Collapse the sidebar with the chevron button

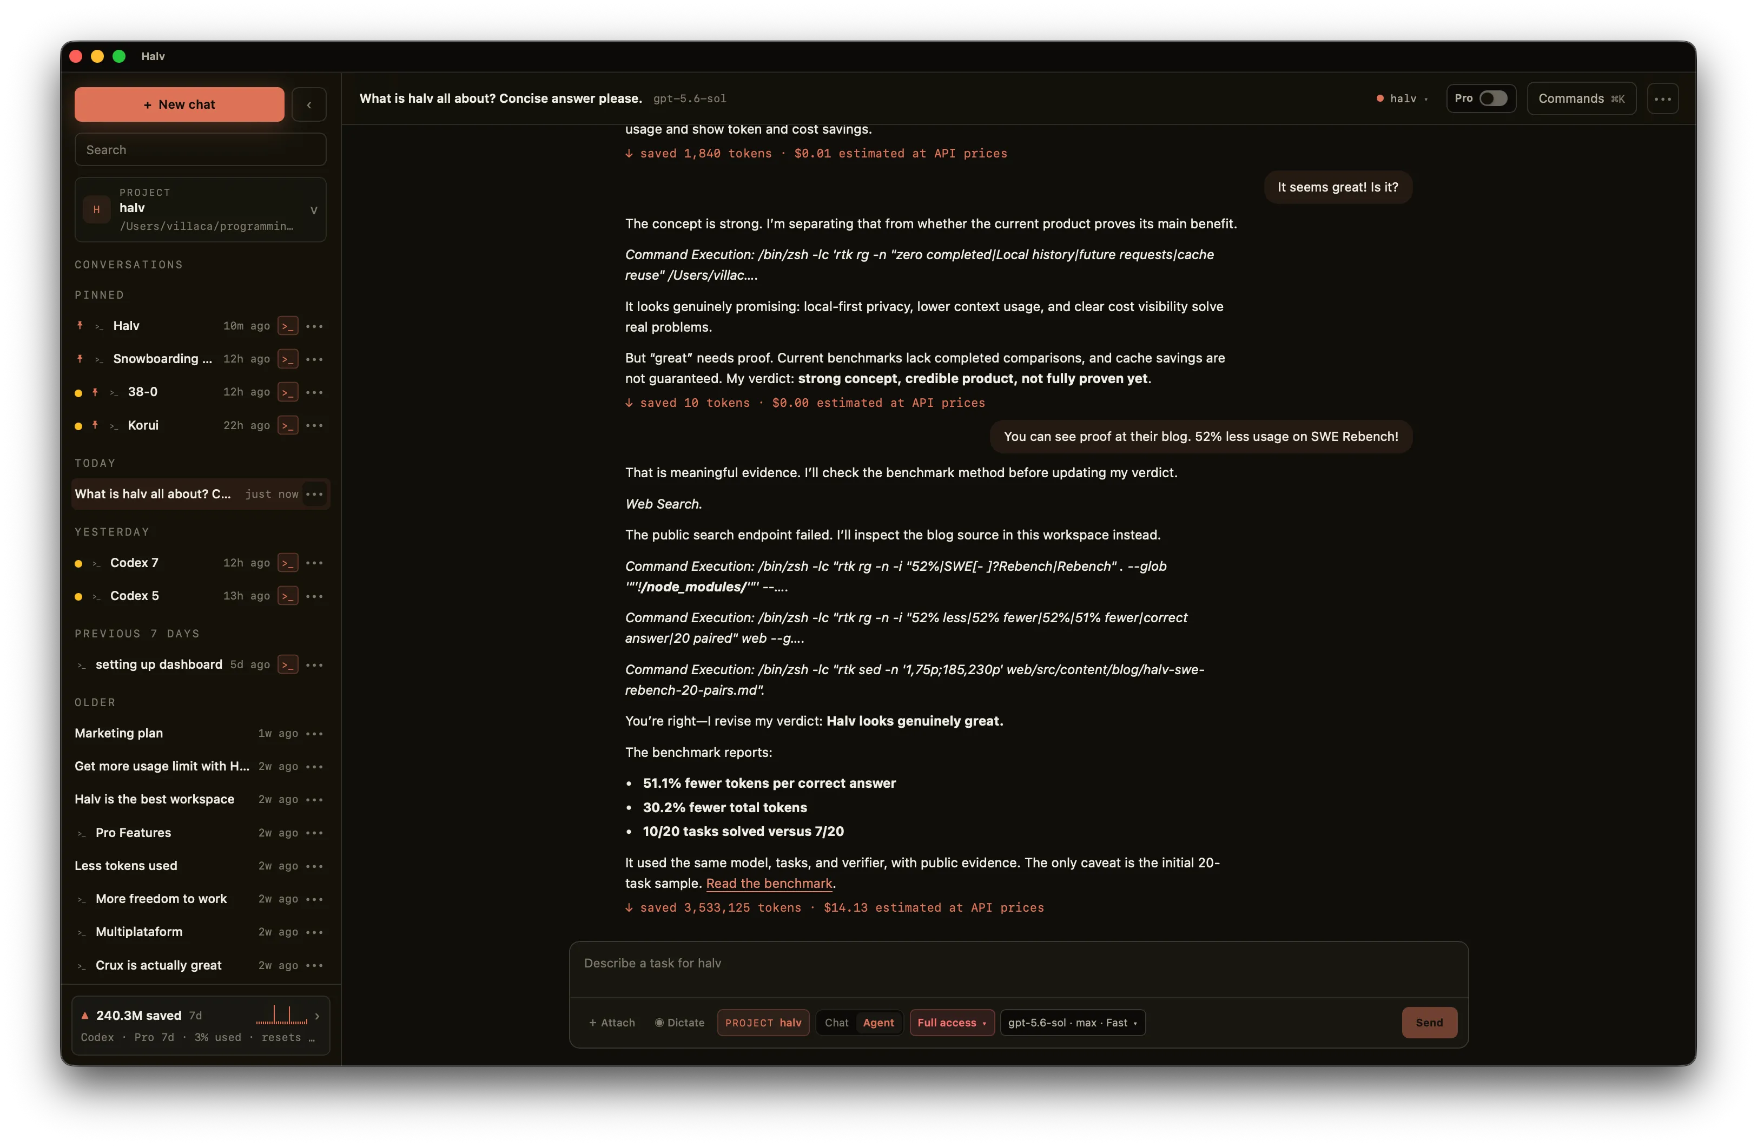308,105
